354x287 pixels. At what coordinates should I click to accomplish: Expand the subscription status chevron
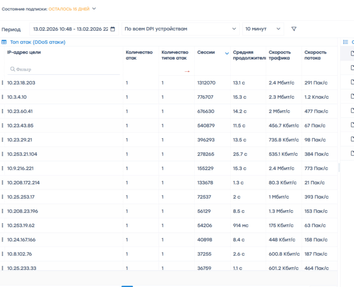click(94, 9)
